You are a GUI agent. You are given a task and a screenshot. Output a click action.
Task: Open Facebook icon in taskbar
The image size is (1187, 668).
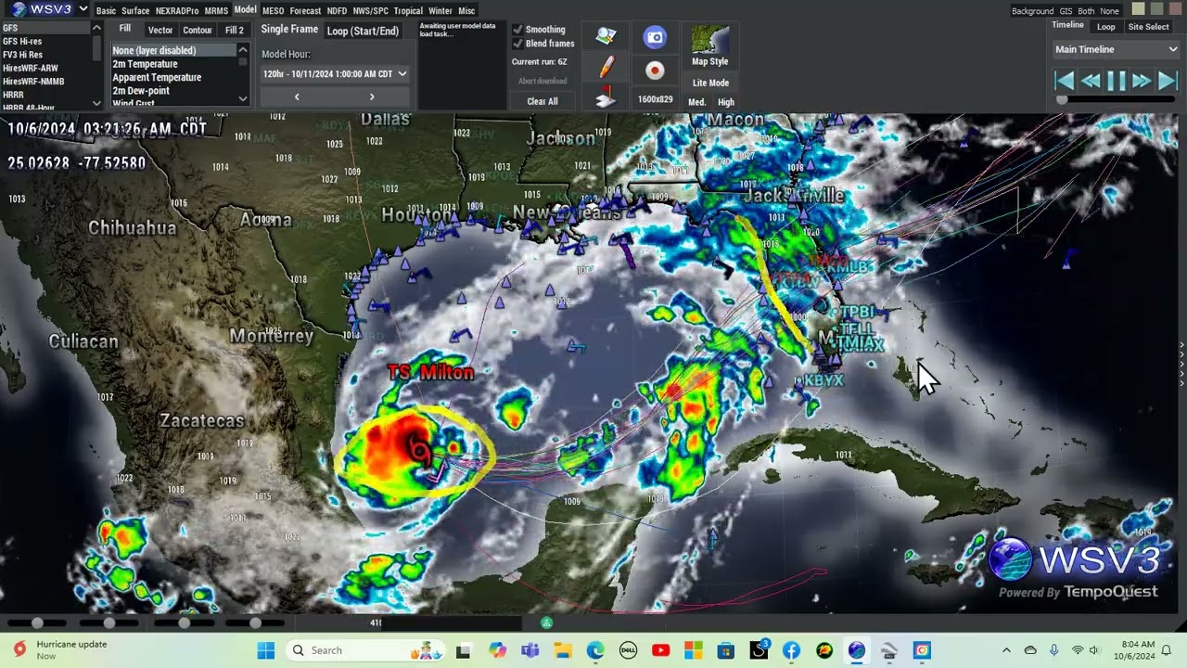(791, 650)
